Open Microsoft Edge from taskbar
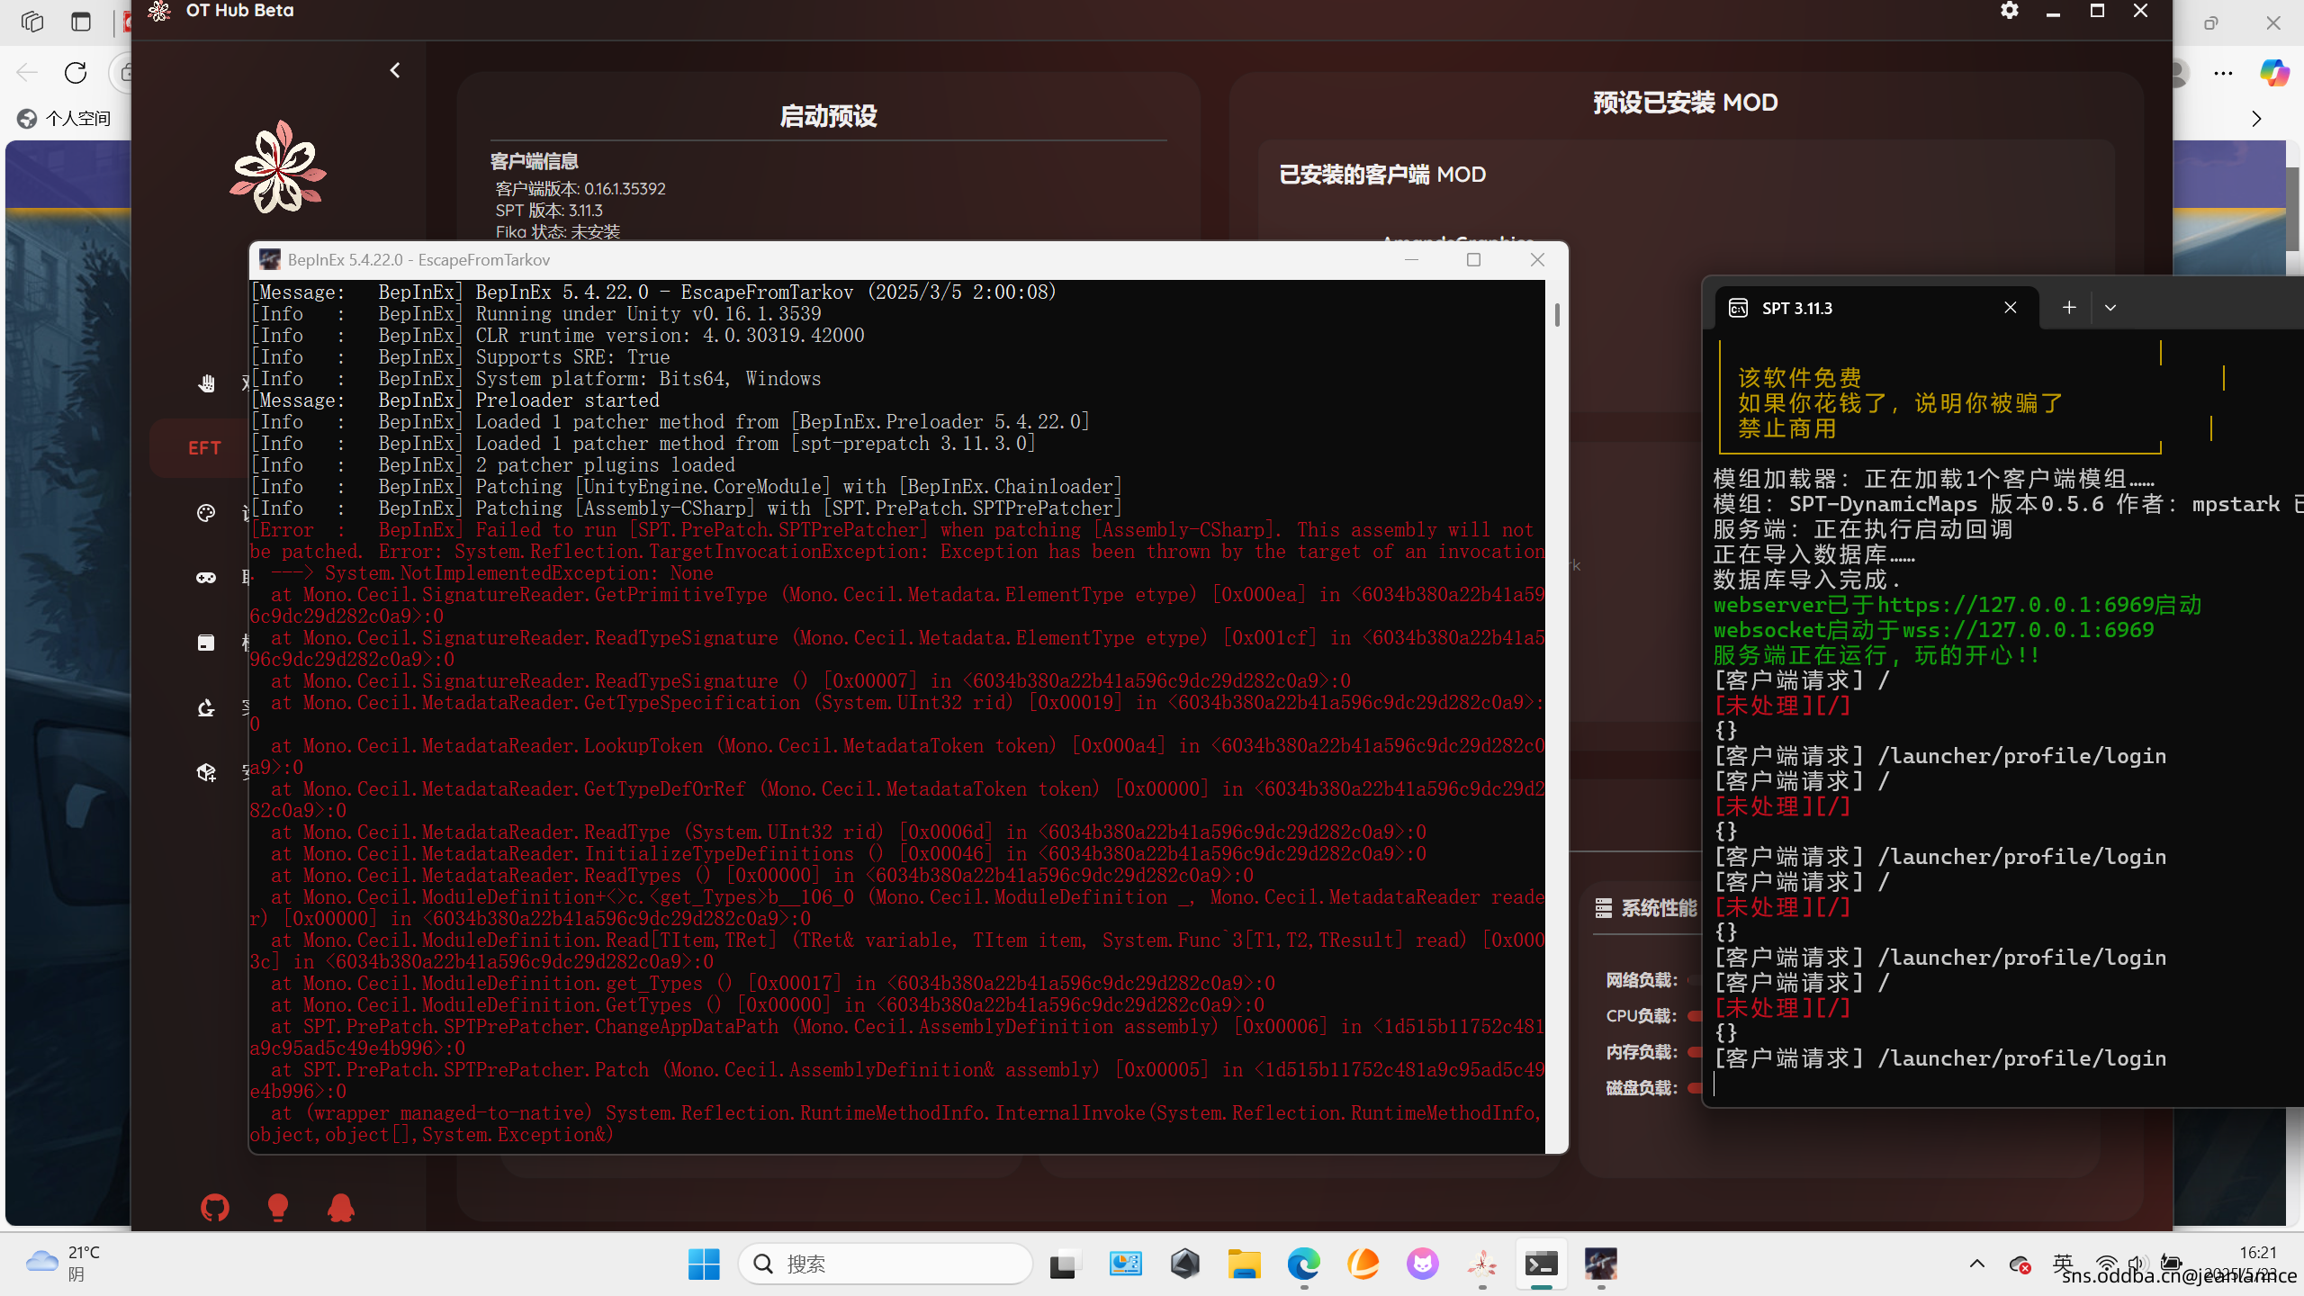This screenshot has height=1296, width=2304. pos(1303,1264)
